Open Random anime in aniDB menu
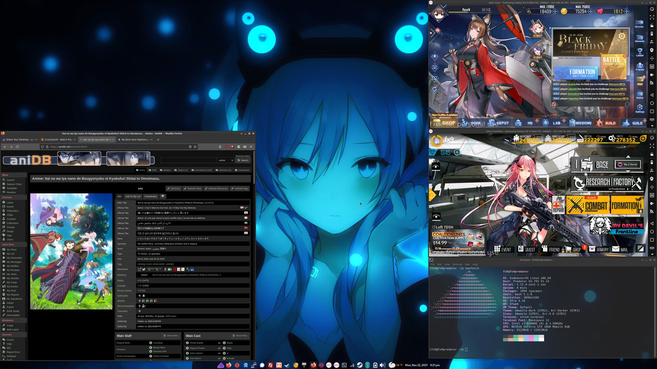 [11, 192]
